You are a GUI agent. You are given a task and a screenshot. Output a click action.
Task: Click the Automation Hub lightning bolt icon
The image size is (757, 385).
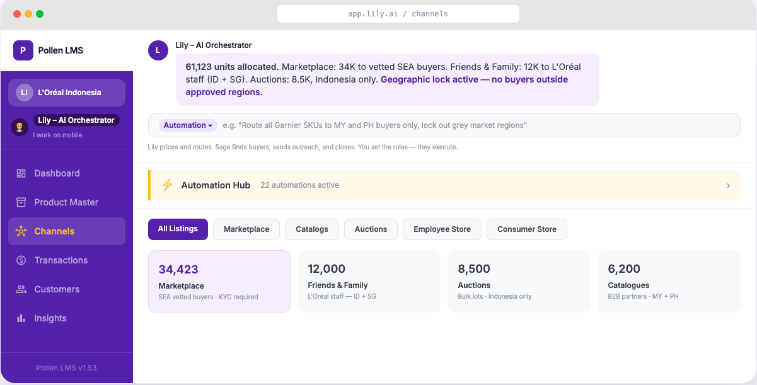pos(167,185)
